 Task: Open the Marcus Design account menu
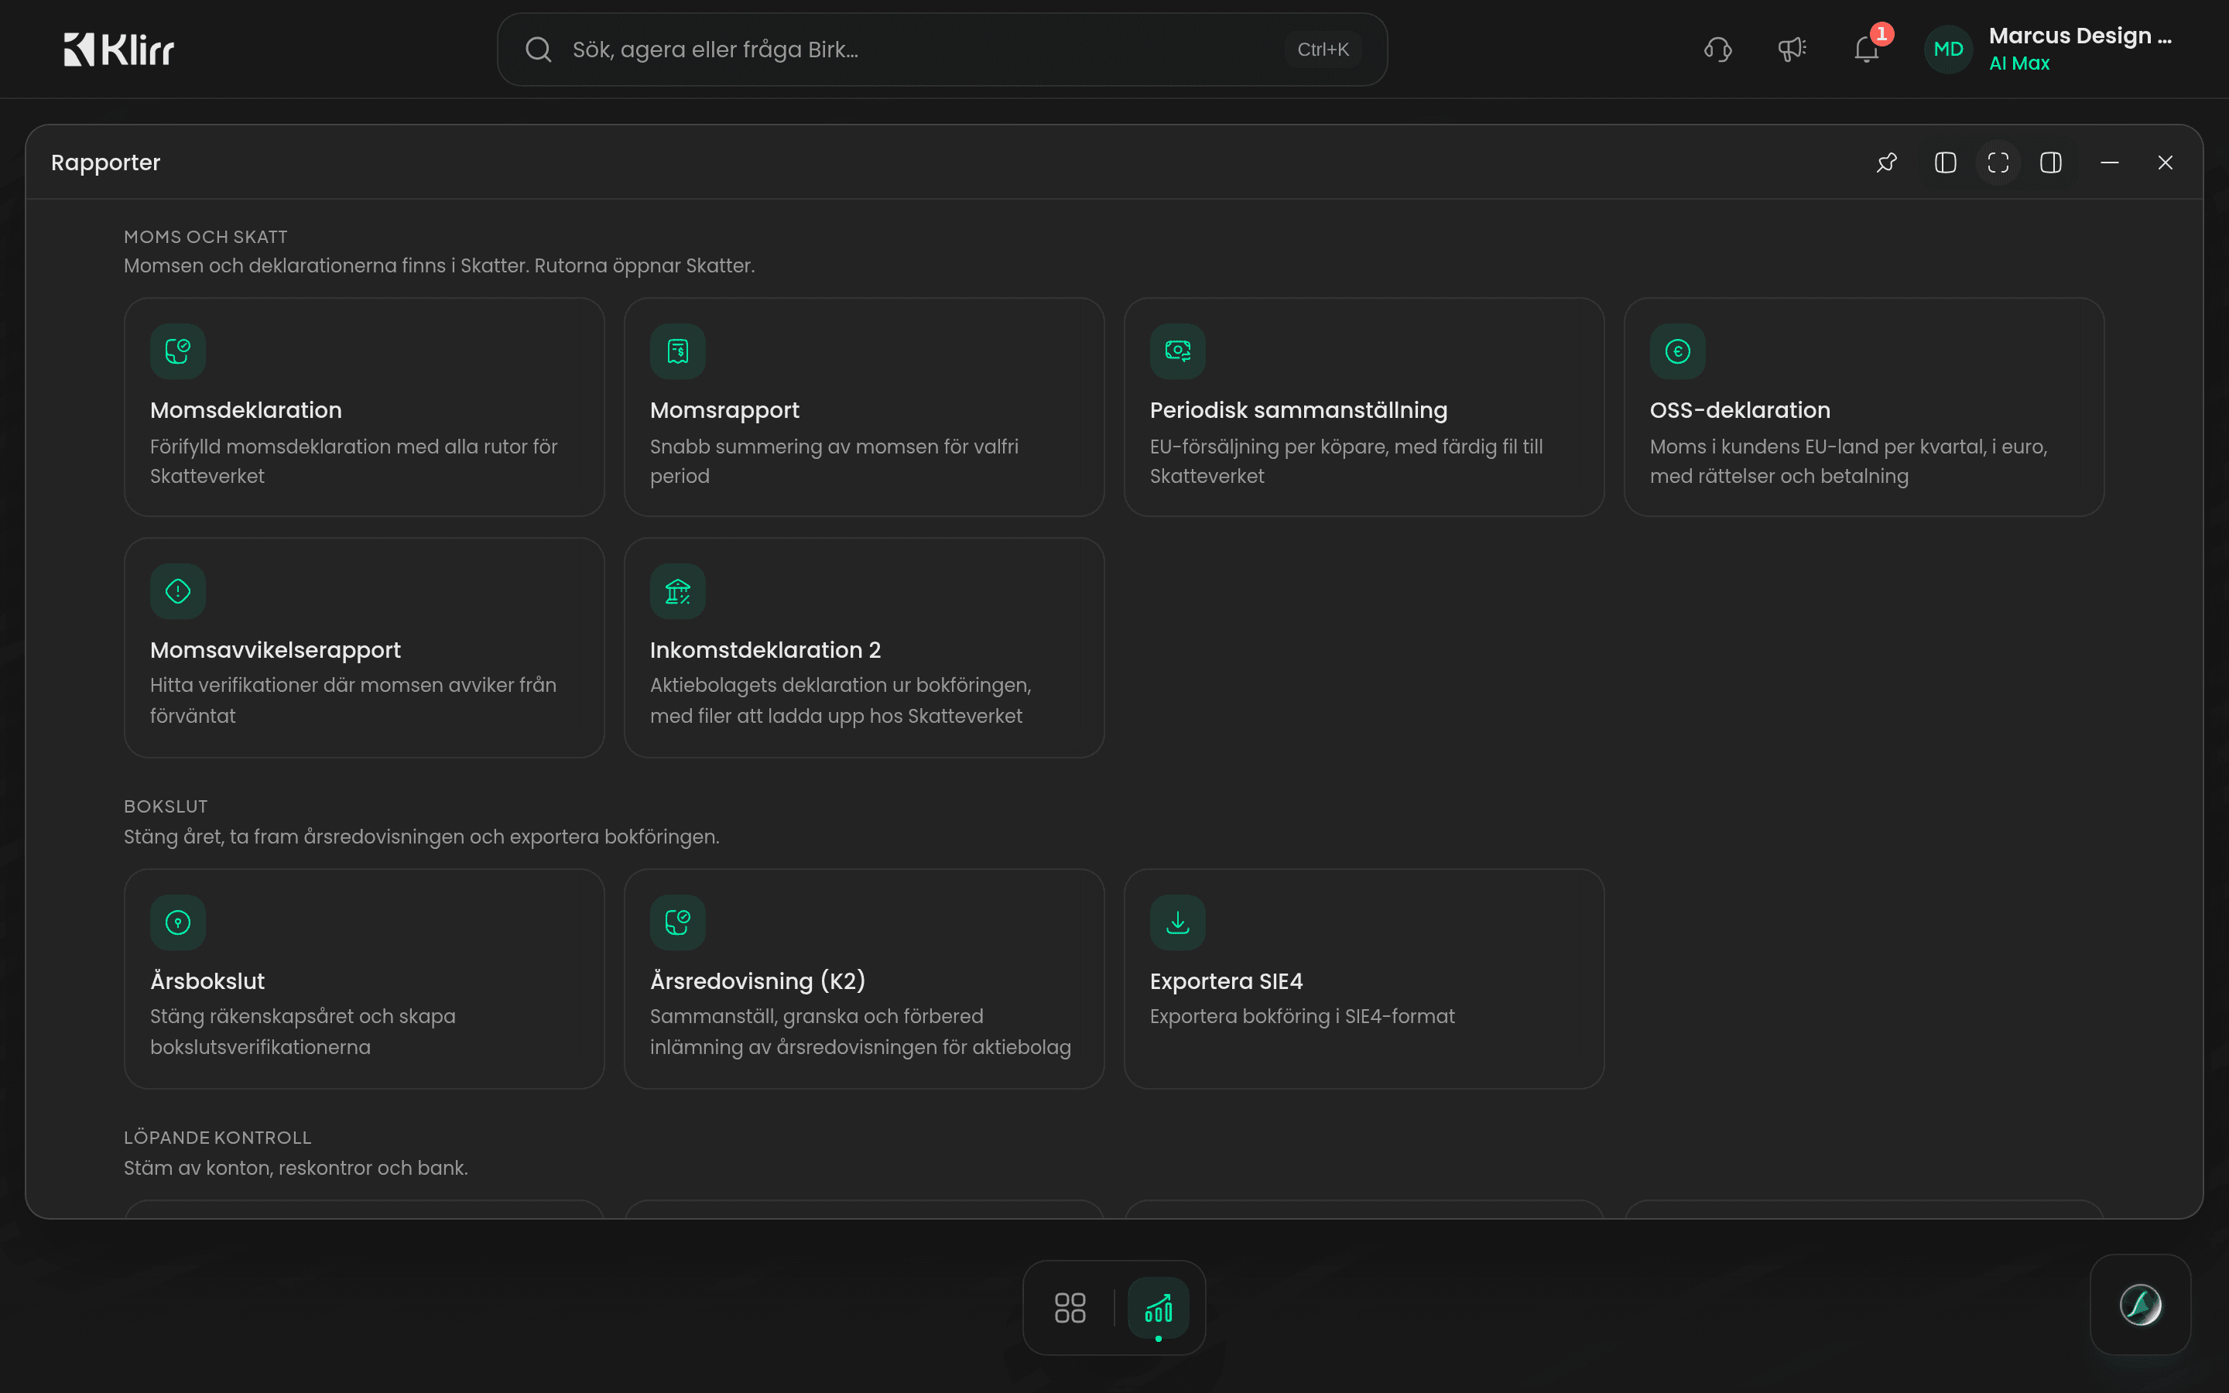coord(2050,50)
